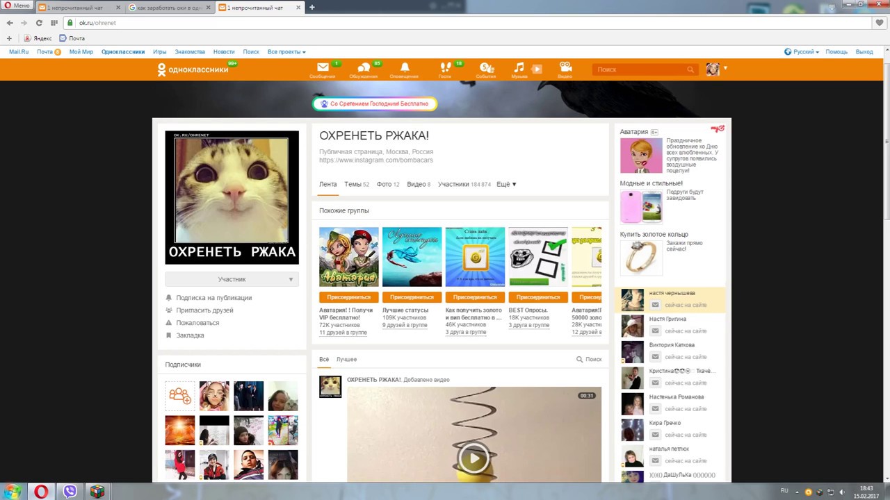Open the gold ring ad thumbnail
The width and height of the screenshot is (890, 500).
tap(641, 257)
